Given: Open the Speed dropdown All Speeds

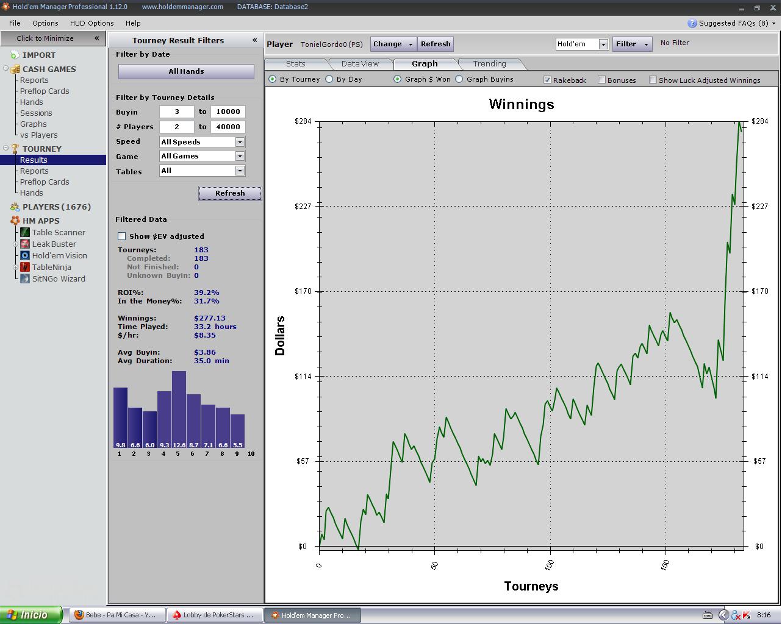Looking at the screenshot, I should tap(240, 142).
